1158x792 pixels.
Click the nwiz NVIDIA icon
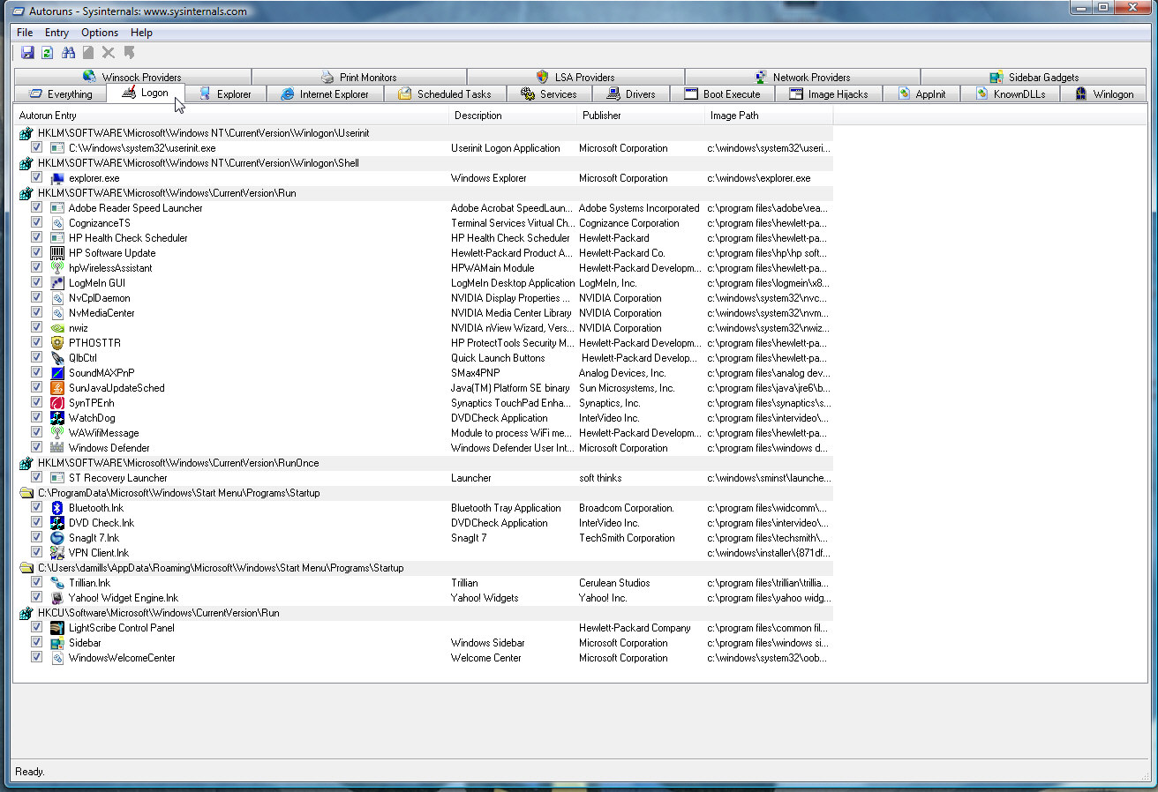(x=57, y=328)
